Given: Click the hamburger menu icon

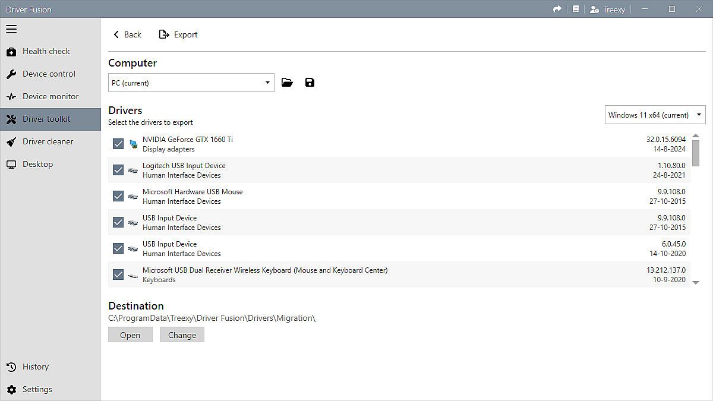Looking at the screenshot, I should [x=11, y=29].
